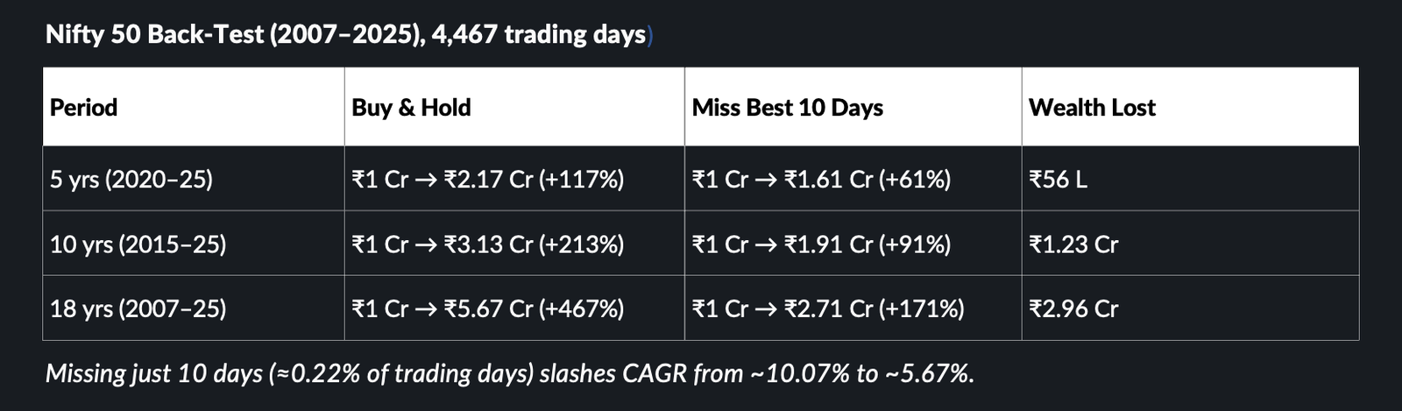Click the Wealth Lost column header

click(x=1092, y=108)
